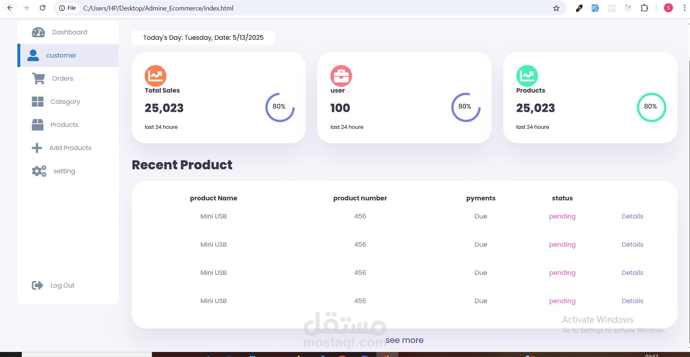Open the Products sidebar label
The width and height of the screenshot is (690, 357).
tap(64, 125)
